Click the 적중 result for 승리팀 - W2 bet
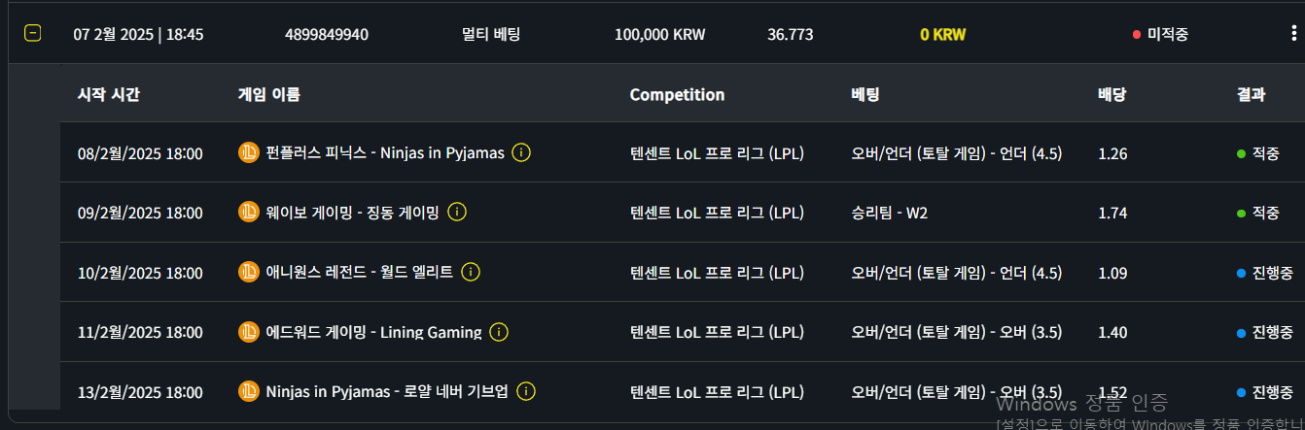1305x430 pixels. 1258,213
